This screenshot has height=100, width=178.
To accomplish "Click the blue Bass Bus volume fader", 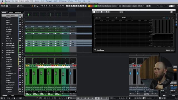I will point(70,73).
